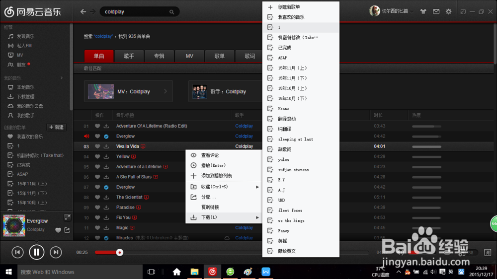
Task: Click MV icon next to Fix You
Action: click(135, 217)
